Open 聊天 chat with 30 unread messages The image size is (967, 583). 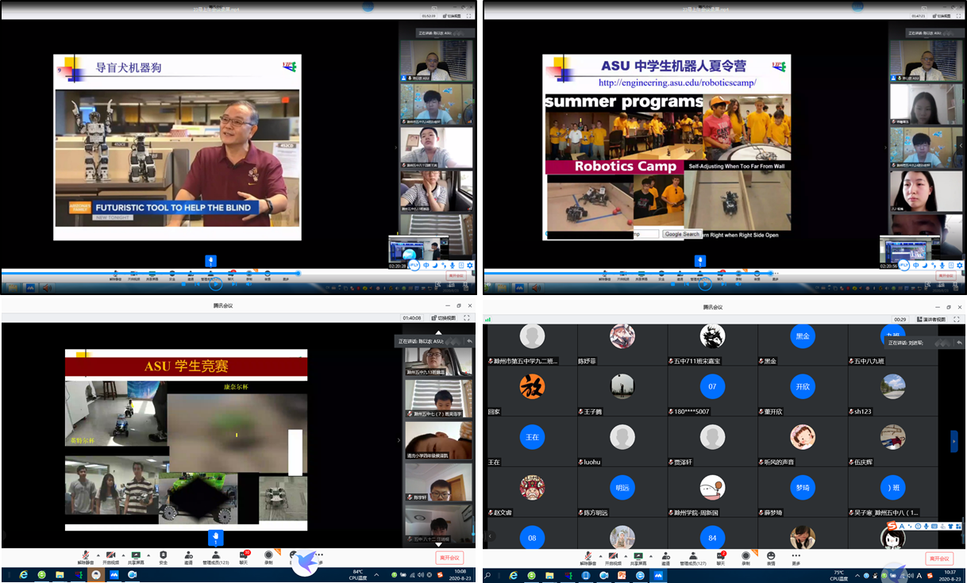244,558
